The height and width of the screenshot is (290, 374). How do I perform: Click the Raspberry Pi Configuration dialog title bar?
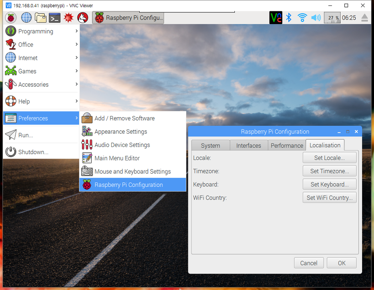tap(275, 132)
